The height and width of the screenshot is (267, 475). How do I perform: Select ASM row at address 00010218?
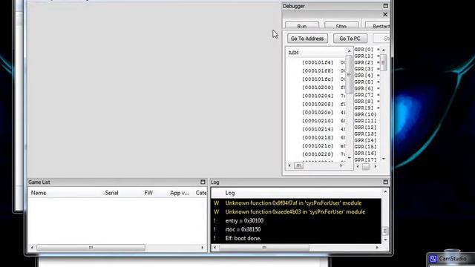[316, 137]
